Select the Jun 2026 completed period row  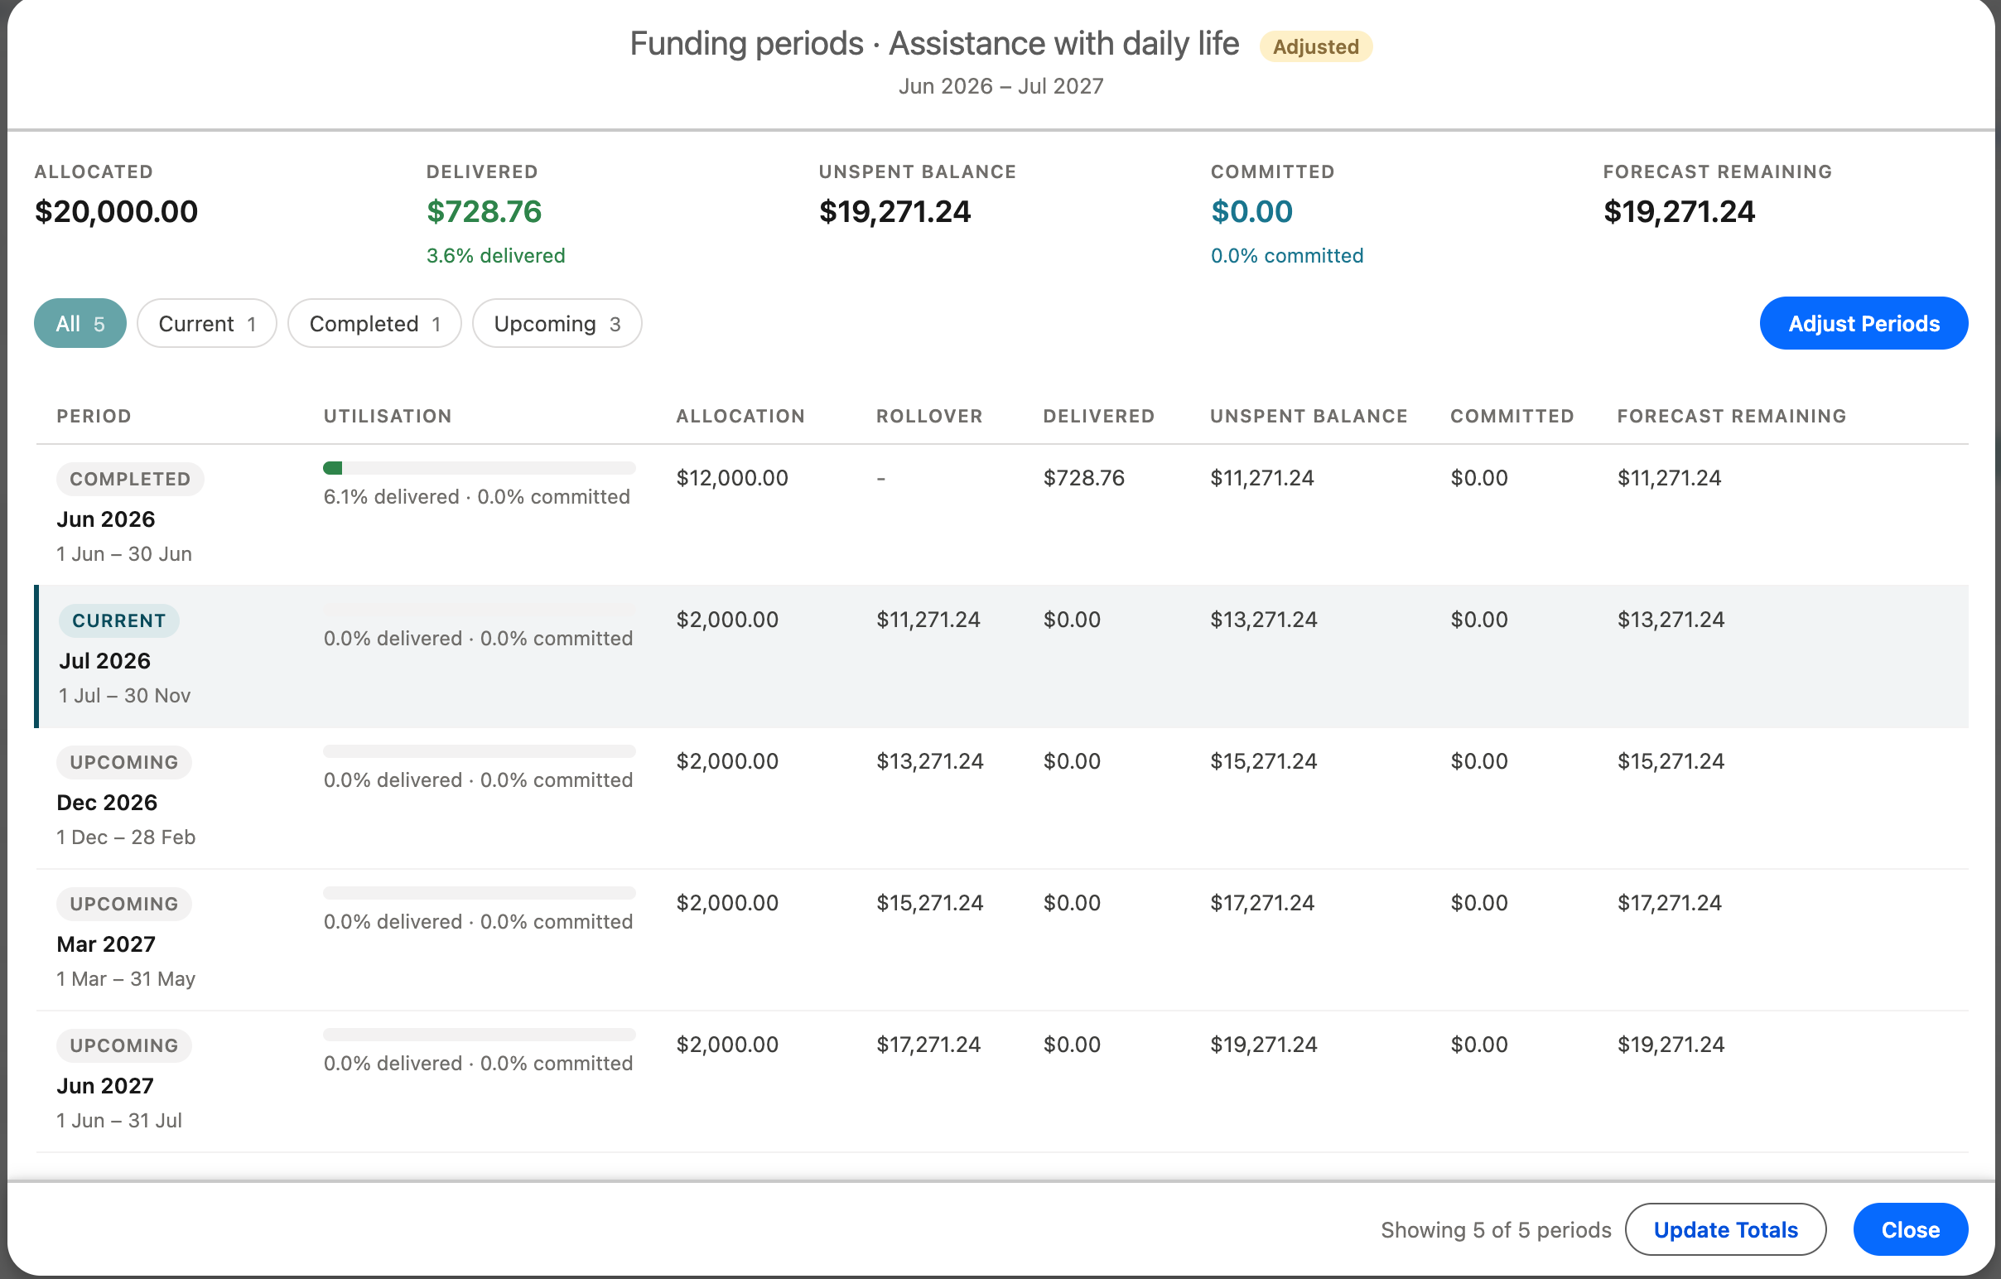pos(1001,515)
